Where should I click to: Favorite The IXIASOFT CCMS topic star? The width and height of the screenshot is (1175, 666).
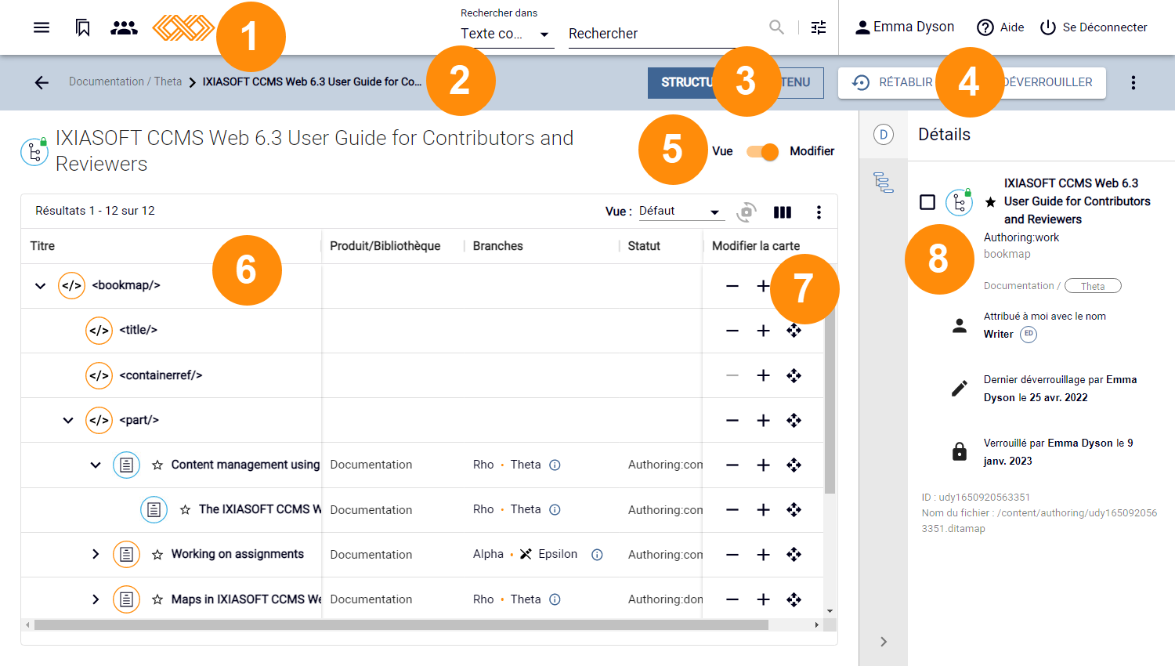[x=185, y=510]
